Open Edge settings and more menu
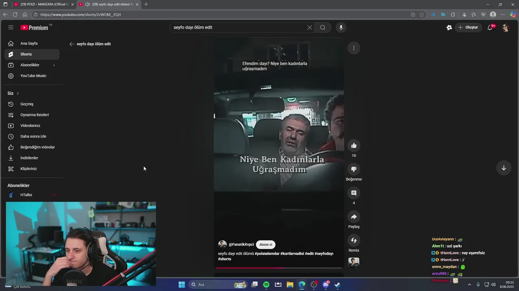Viewport: 519px width, 291px height. (x=503, y=15)
